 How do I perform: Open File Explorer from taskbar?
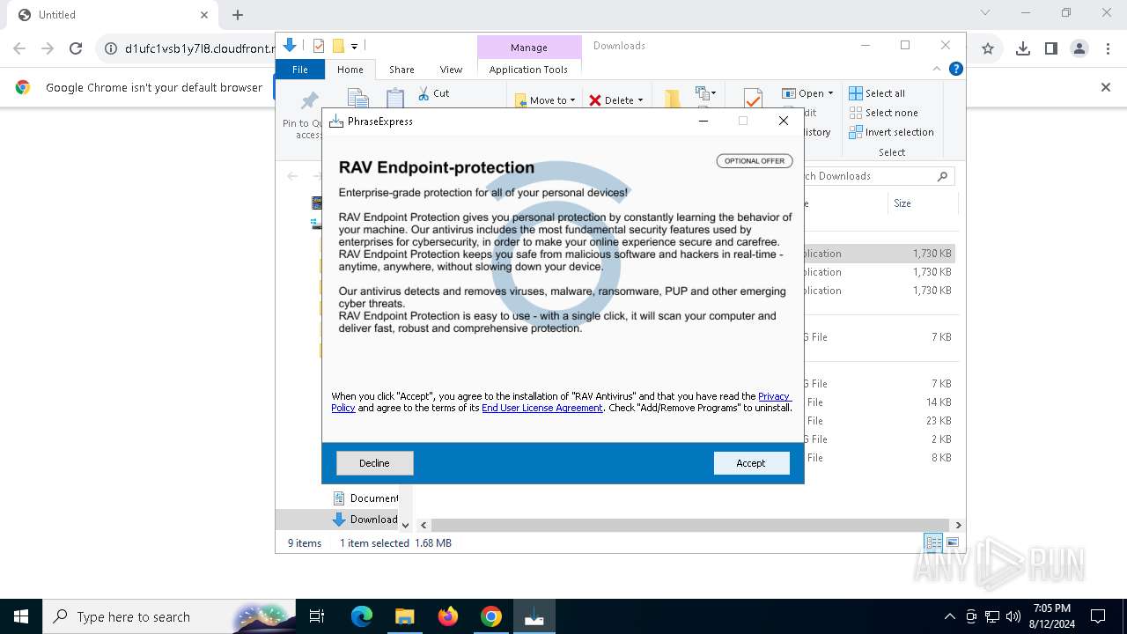404,616
